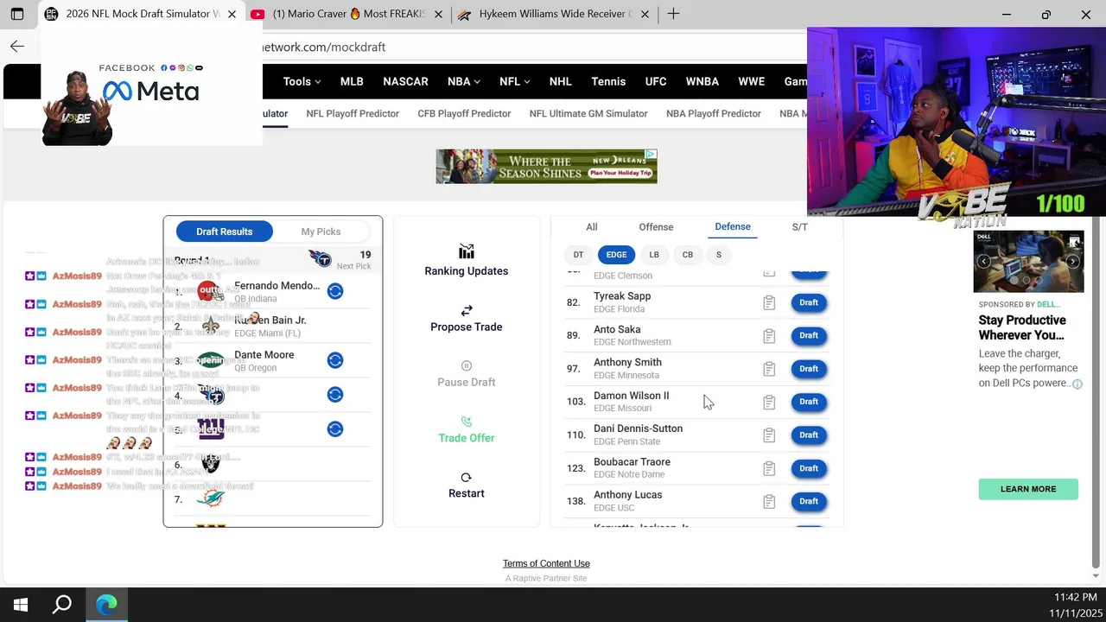Click blue circle icon beside Fernando Mendoza pick
The width and height of the screenshot is (1106, 622).
click(x=335, y=291)
